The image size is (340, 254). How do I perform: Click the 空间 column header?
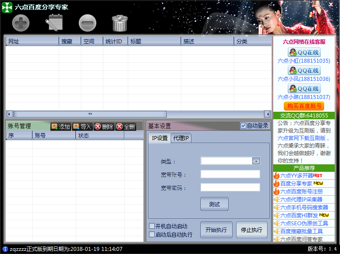point(92,41)
